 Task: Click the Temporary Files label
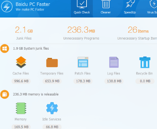coord(52,73)
